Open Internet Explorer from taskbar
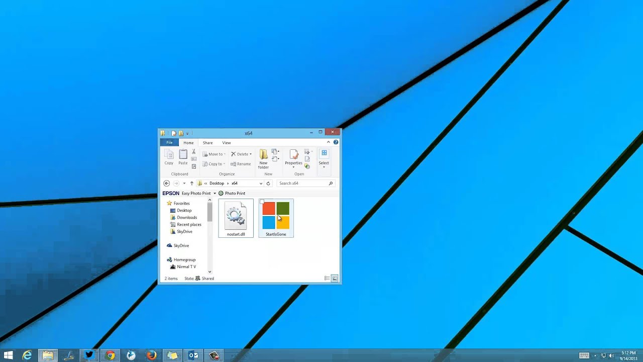The height and width of the screenshot is (362, 643). pos(27,355)
